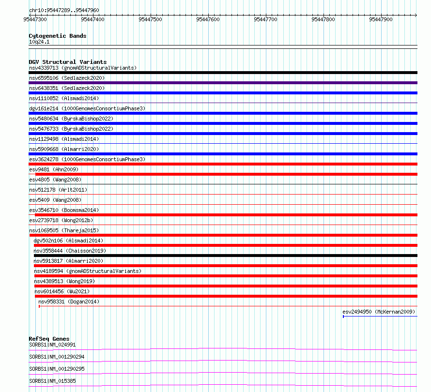Click the red bar for esv3624278

coord(223,164)
